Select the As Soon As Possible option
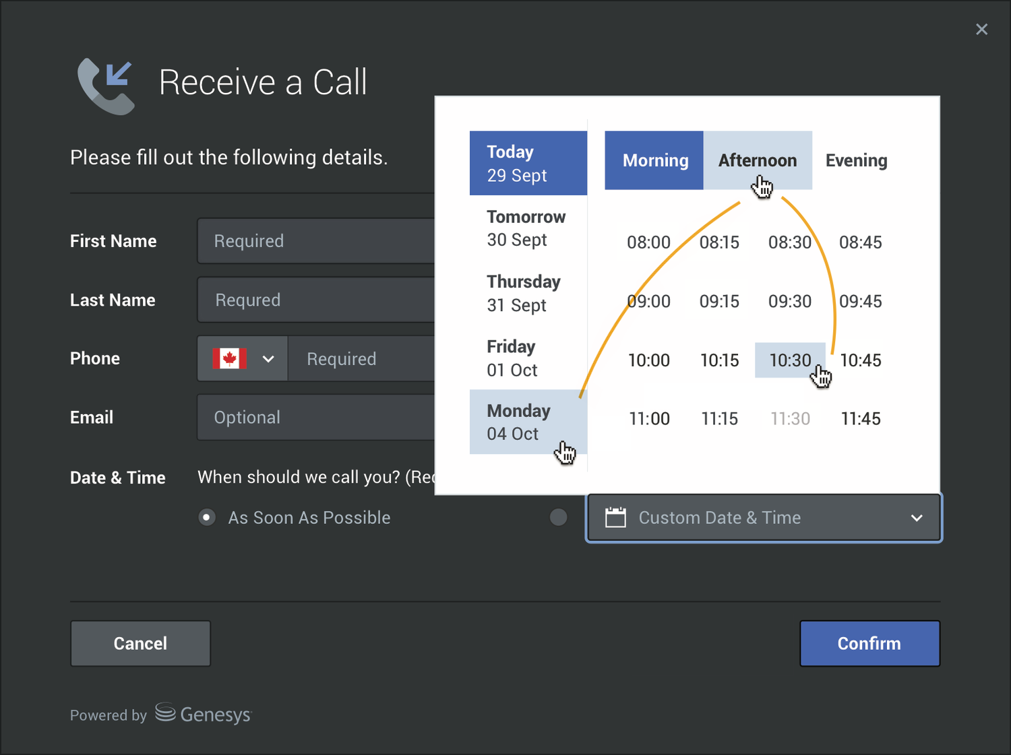This screenshot has width=1011, height=755. pos(206,517)
